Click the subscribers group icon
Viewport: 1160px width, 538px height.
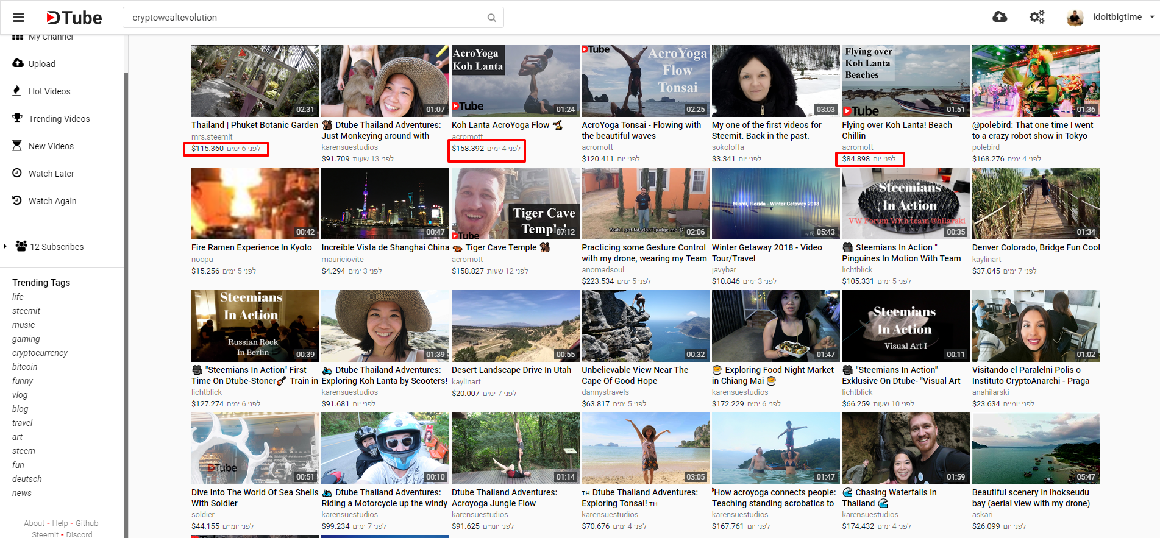(21, 246)
